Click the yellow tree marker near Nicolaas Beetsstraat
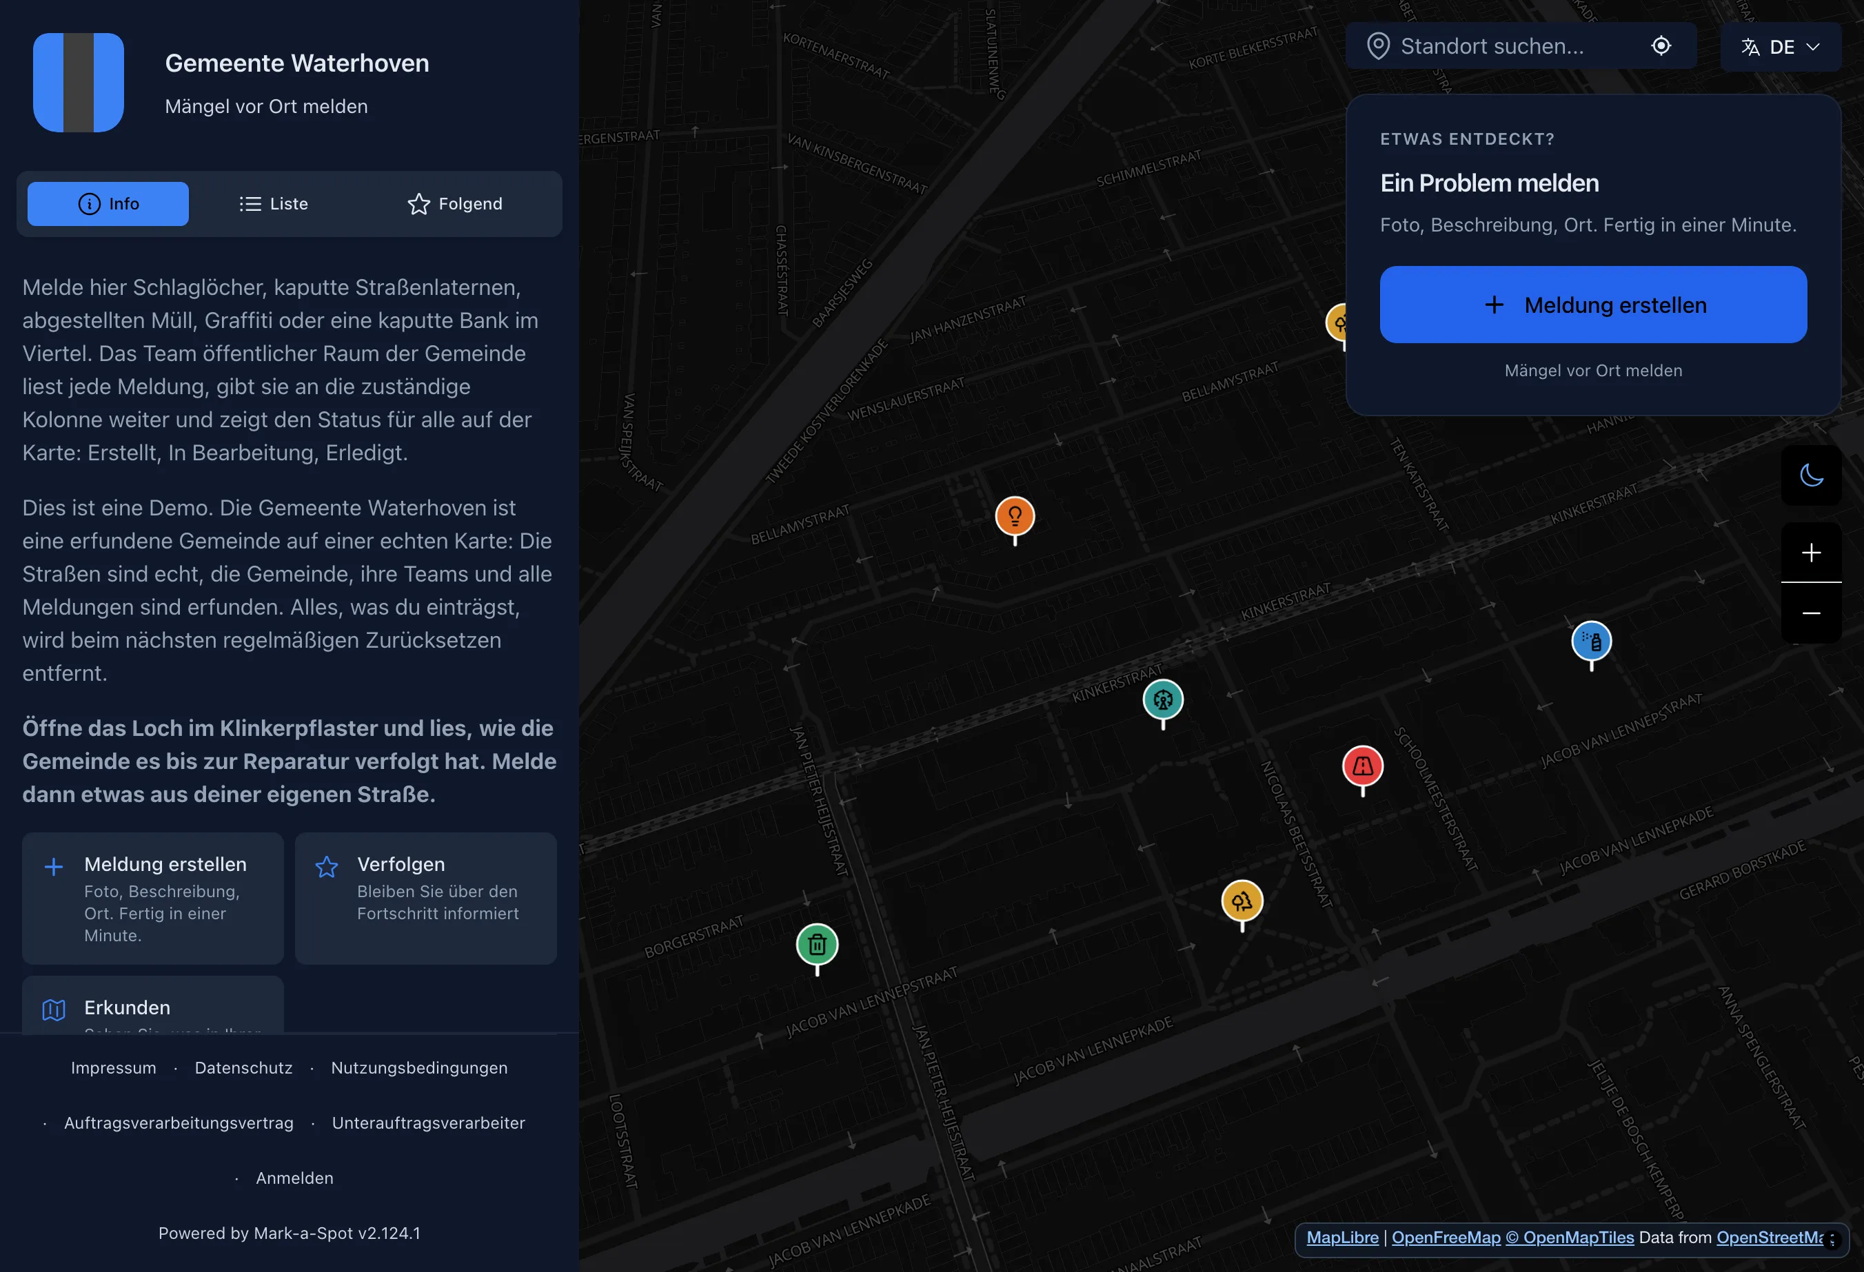 click(1242, 901)
